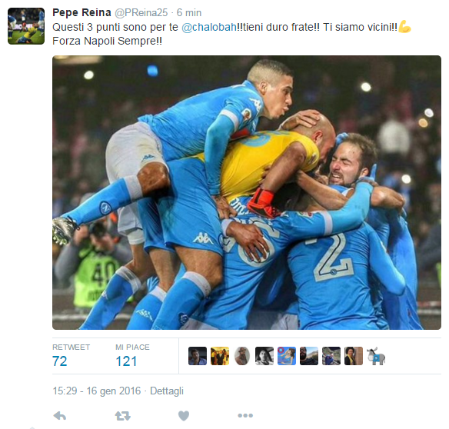Open the black-and-white liker avatar
The width and height of the screenshot is (449, 429).
(264, 356)
